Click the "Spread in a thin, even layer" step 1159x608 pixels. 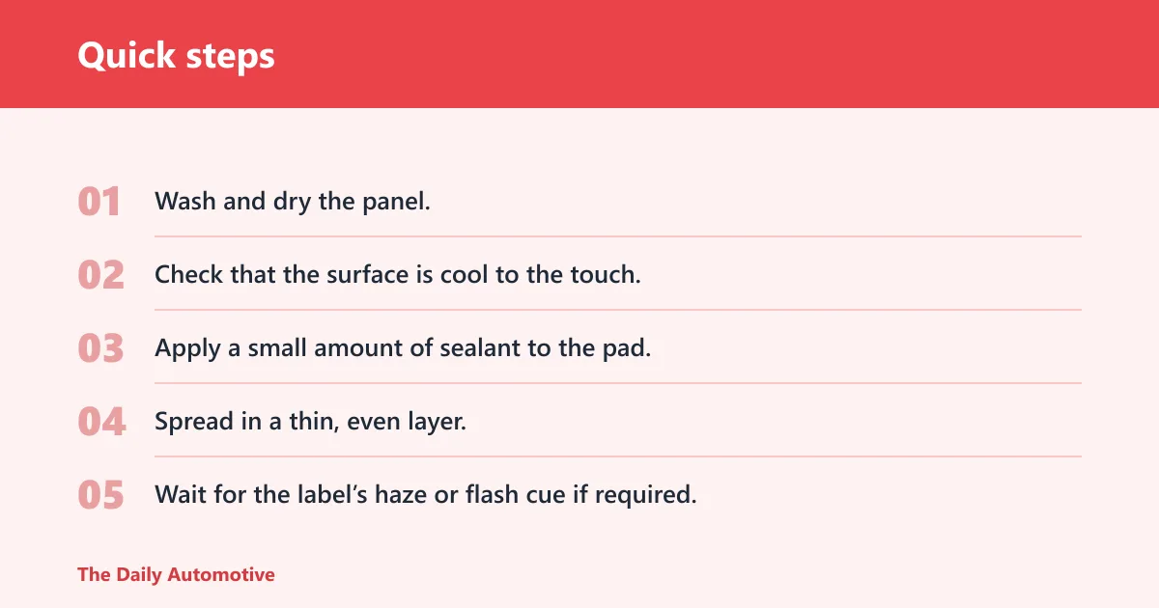pyautogui.click(x=310, y=422)
